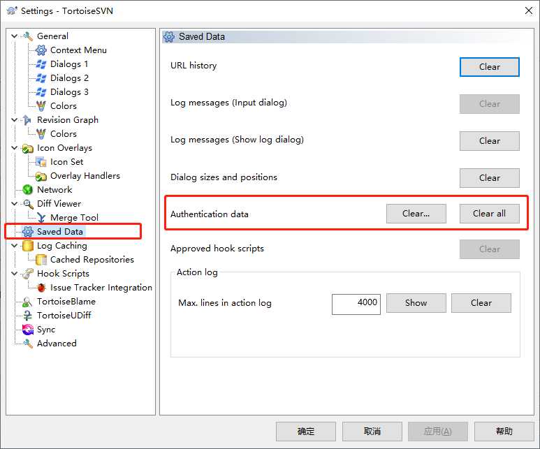
Task: Click the Overlay Handlers folder icon
Action: point(41,176)
